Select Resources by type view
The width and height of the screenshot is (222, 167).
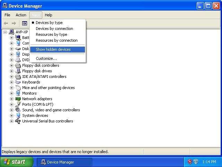coord(58,34)
